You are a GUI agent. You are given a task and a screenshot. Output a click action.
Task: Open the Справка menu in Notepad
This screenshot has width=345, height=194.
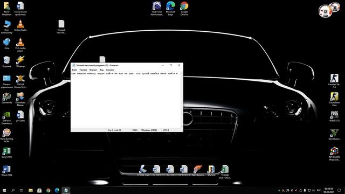pyautogui.click(x=110, y=70)
